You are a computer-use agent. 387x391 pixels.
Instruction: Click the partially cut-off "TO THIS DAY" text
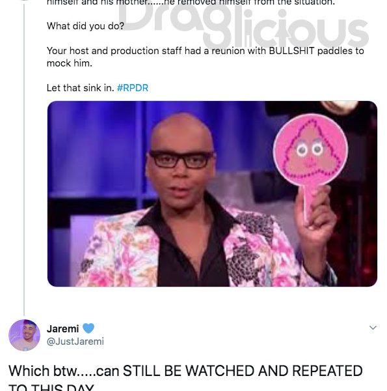tap(51, 388)
